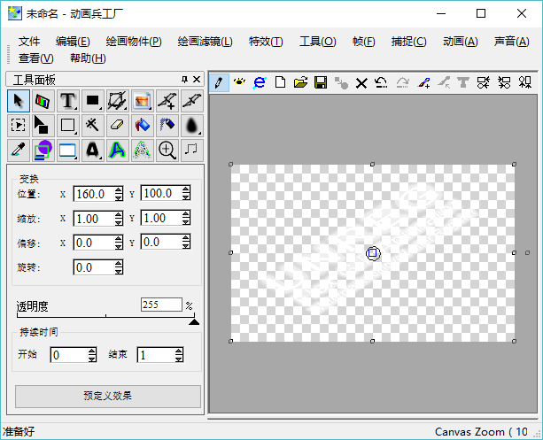Select the empty square outline tool
543x440 pixels.
[68, 126]
